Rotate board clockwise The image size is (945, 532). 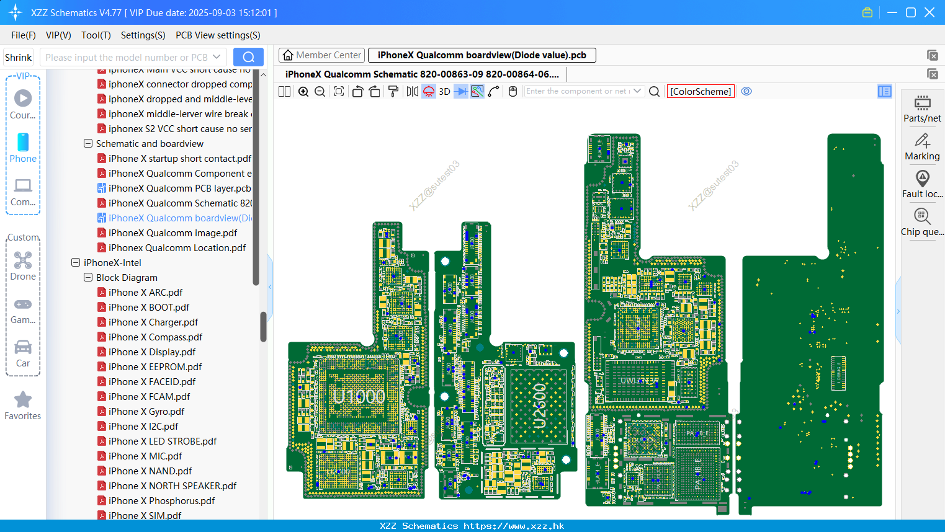click(x=375, y=92)
